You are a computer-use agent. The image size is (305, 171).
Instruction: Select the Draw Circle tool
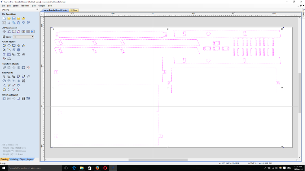4,45
